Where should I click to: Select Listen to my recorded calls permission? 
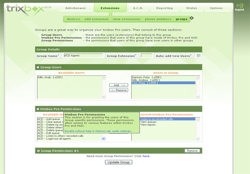tap(168, 119)
